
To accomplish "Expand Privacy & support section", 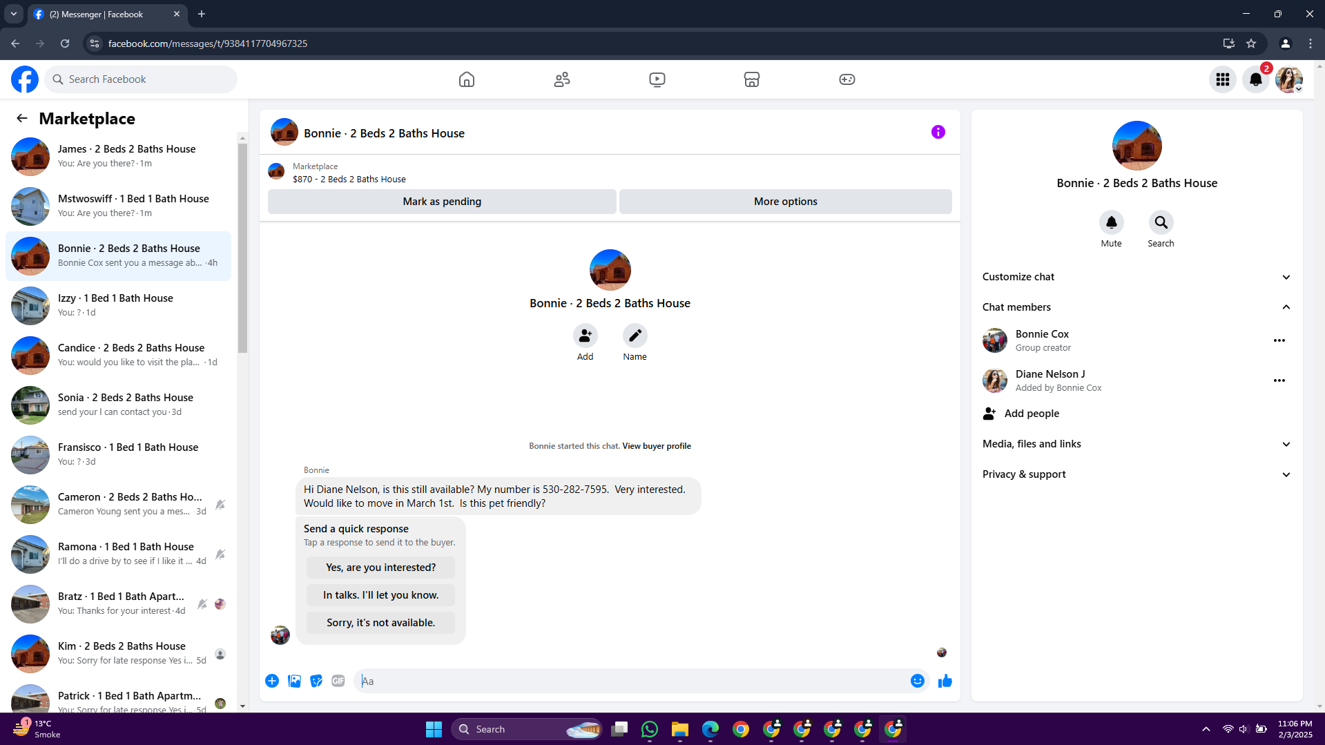I will (1137, 474).
